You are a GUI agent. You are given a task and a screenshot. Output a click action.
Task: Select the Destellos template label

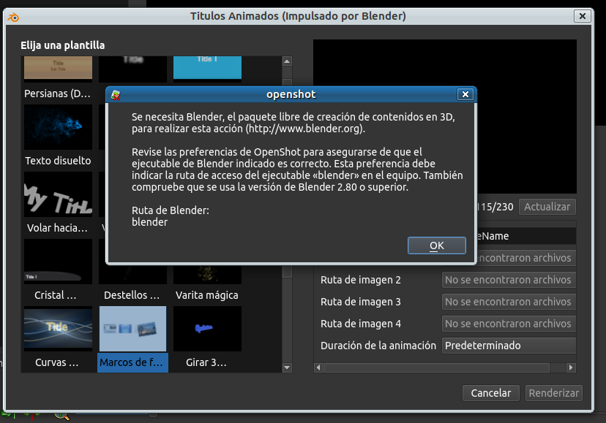132,295
